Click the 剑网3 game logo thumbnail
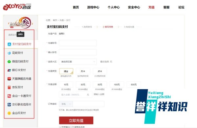Viewport: 197px width, 128px height. click(x=21, y=23)
